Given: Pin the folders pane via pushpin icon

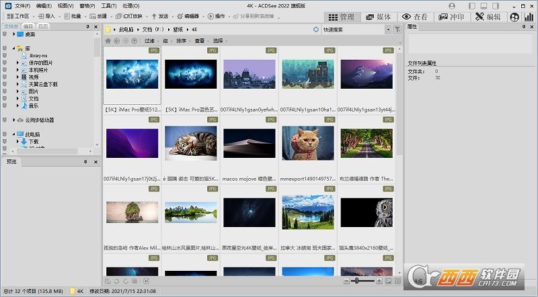Looking at the screenshot, I should [x=88, y=26].
